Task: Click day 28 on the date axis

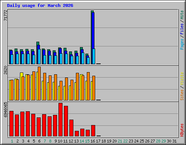Action: click(x=158, y=141)
